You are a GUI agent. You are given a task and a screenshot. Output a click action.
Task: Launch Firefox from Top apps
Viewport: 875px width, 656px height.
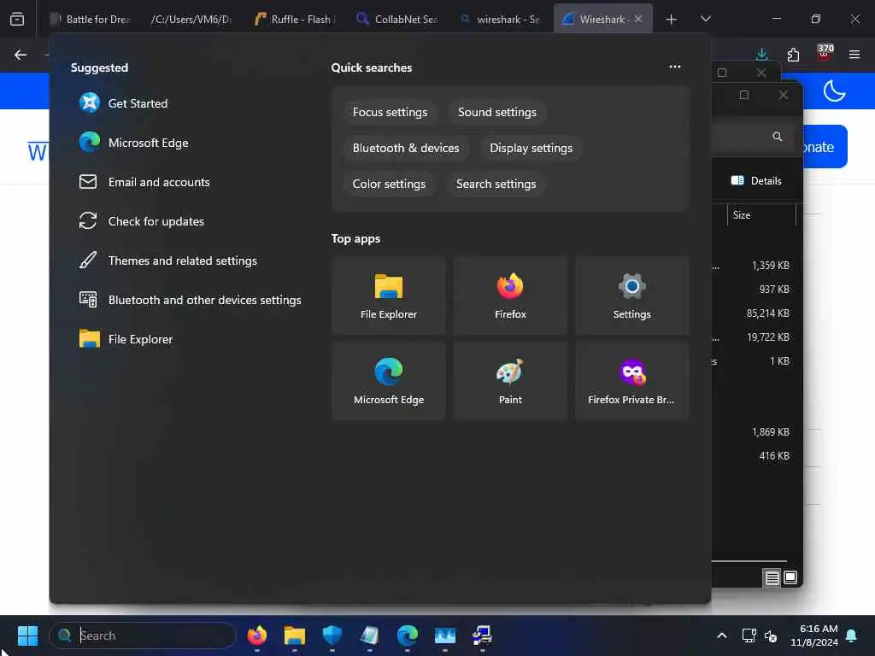[510, 296]
